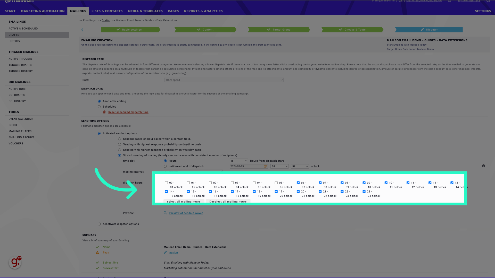Click the assign tags link in summary
The image size is (495, 278).
point(174,253)
